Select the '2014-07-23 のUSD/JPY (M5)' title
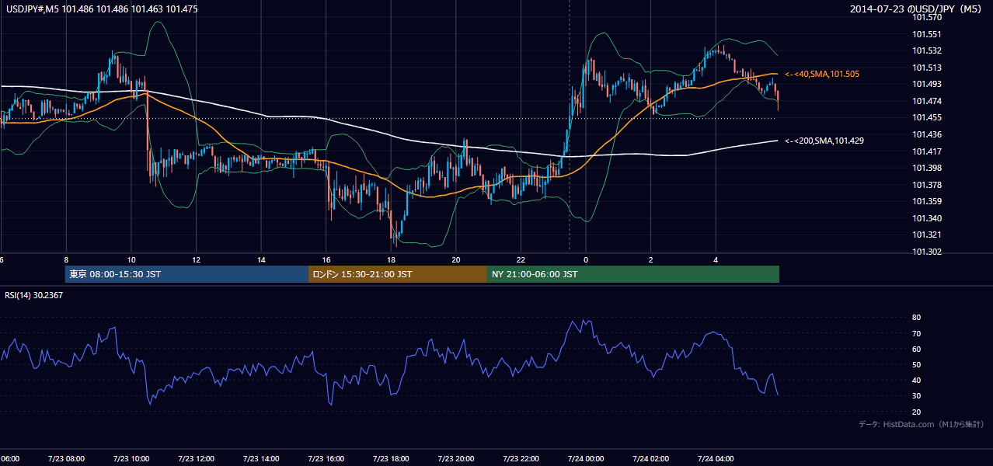The image size is (993, 466). (916, 9)
